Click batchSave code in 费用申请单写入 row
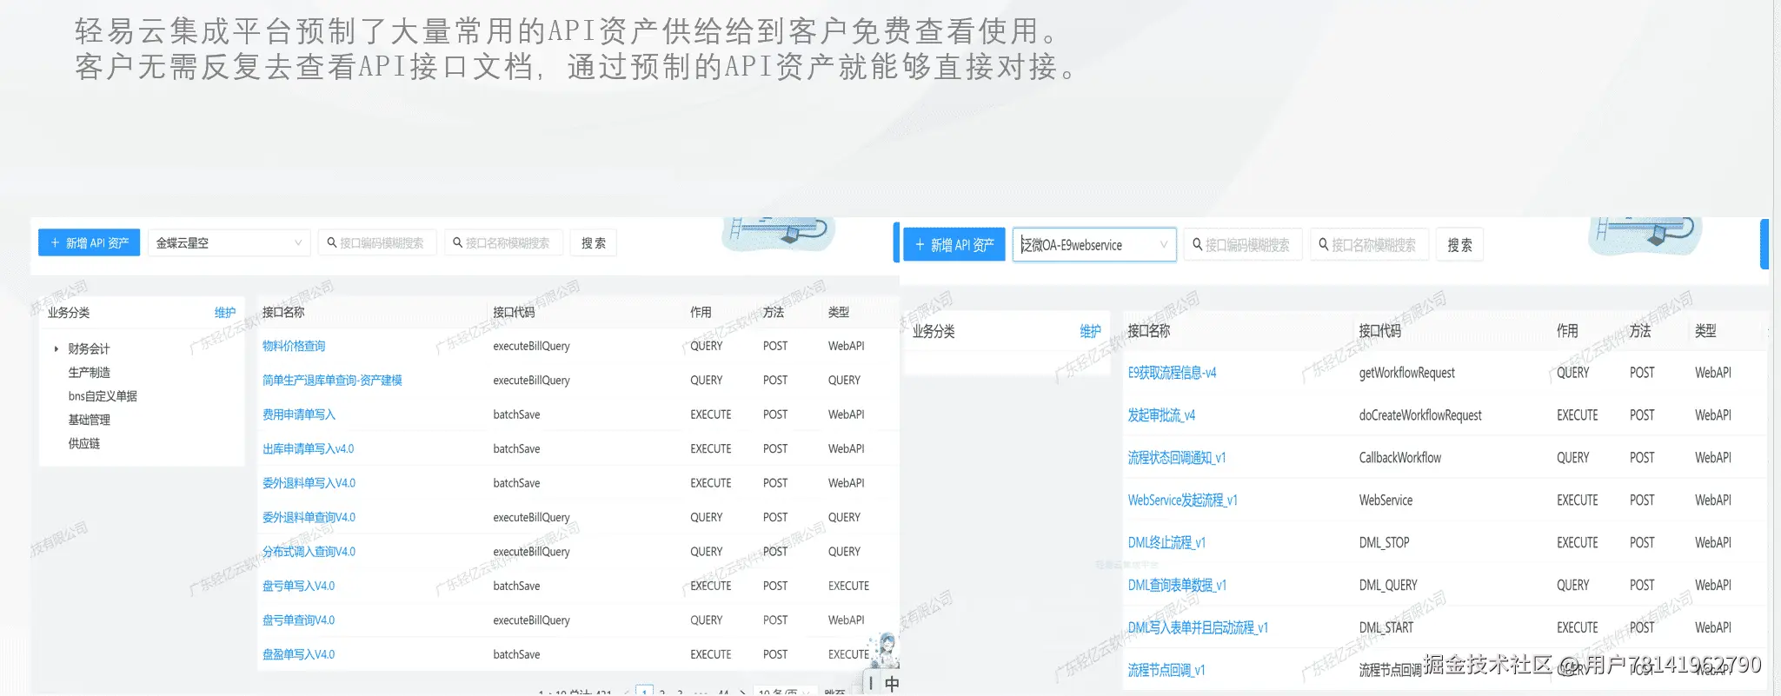 pos(516,414)
